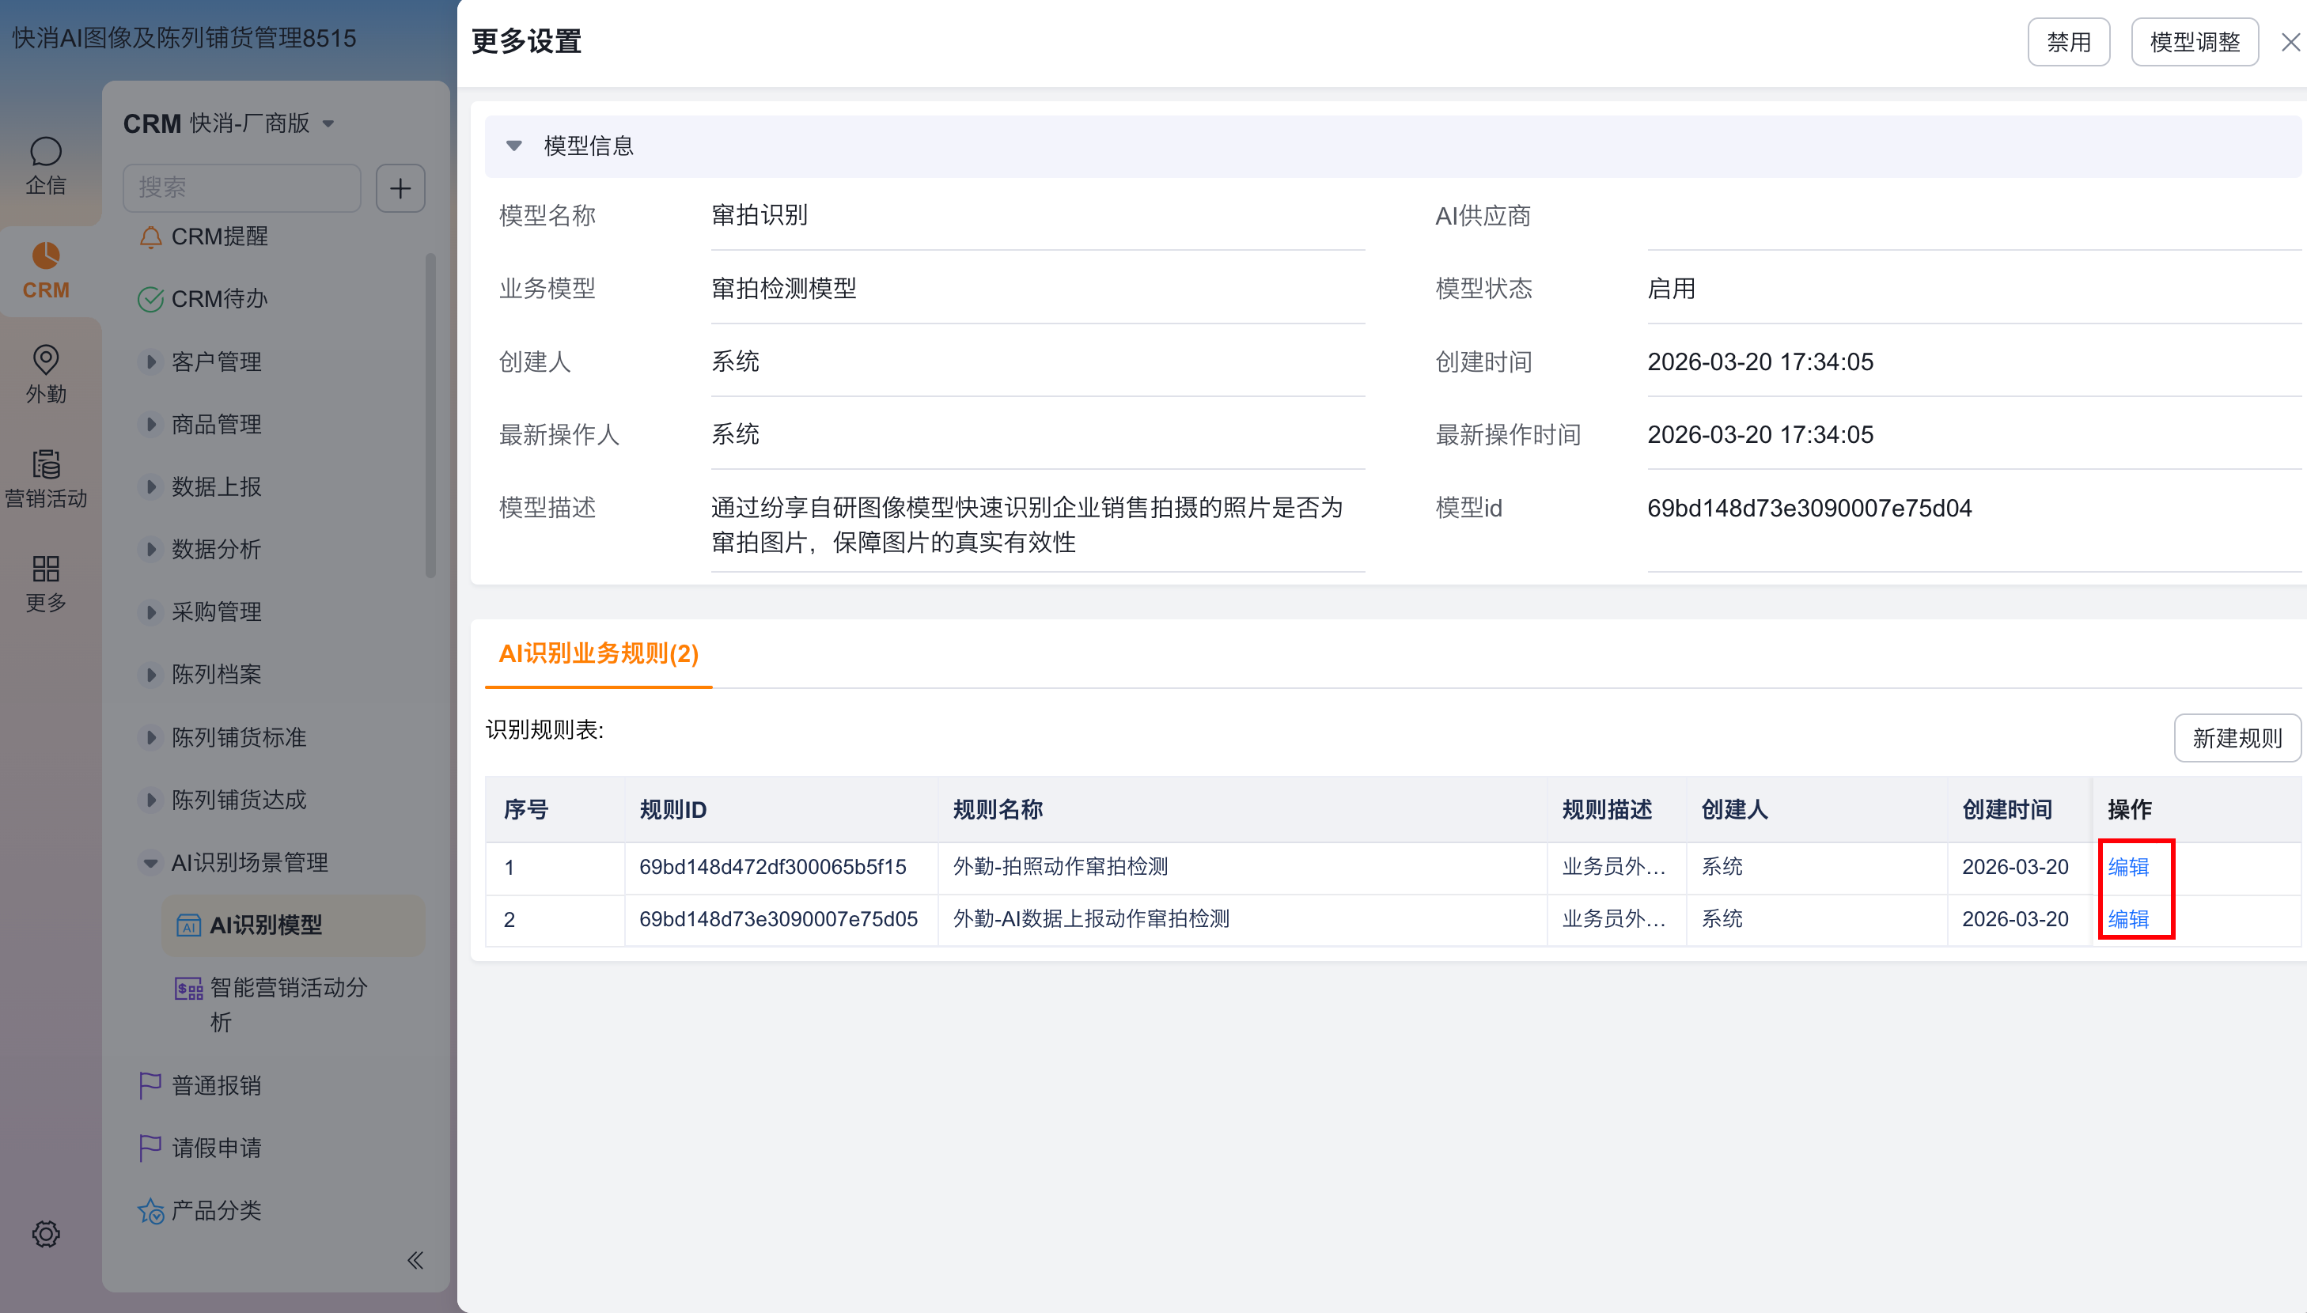Collapse the AI识别场景管理 node
Viewport: 2307px width, 1313px height.
pyautogui.click(x=150, y=863)
